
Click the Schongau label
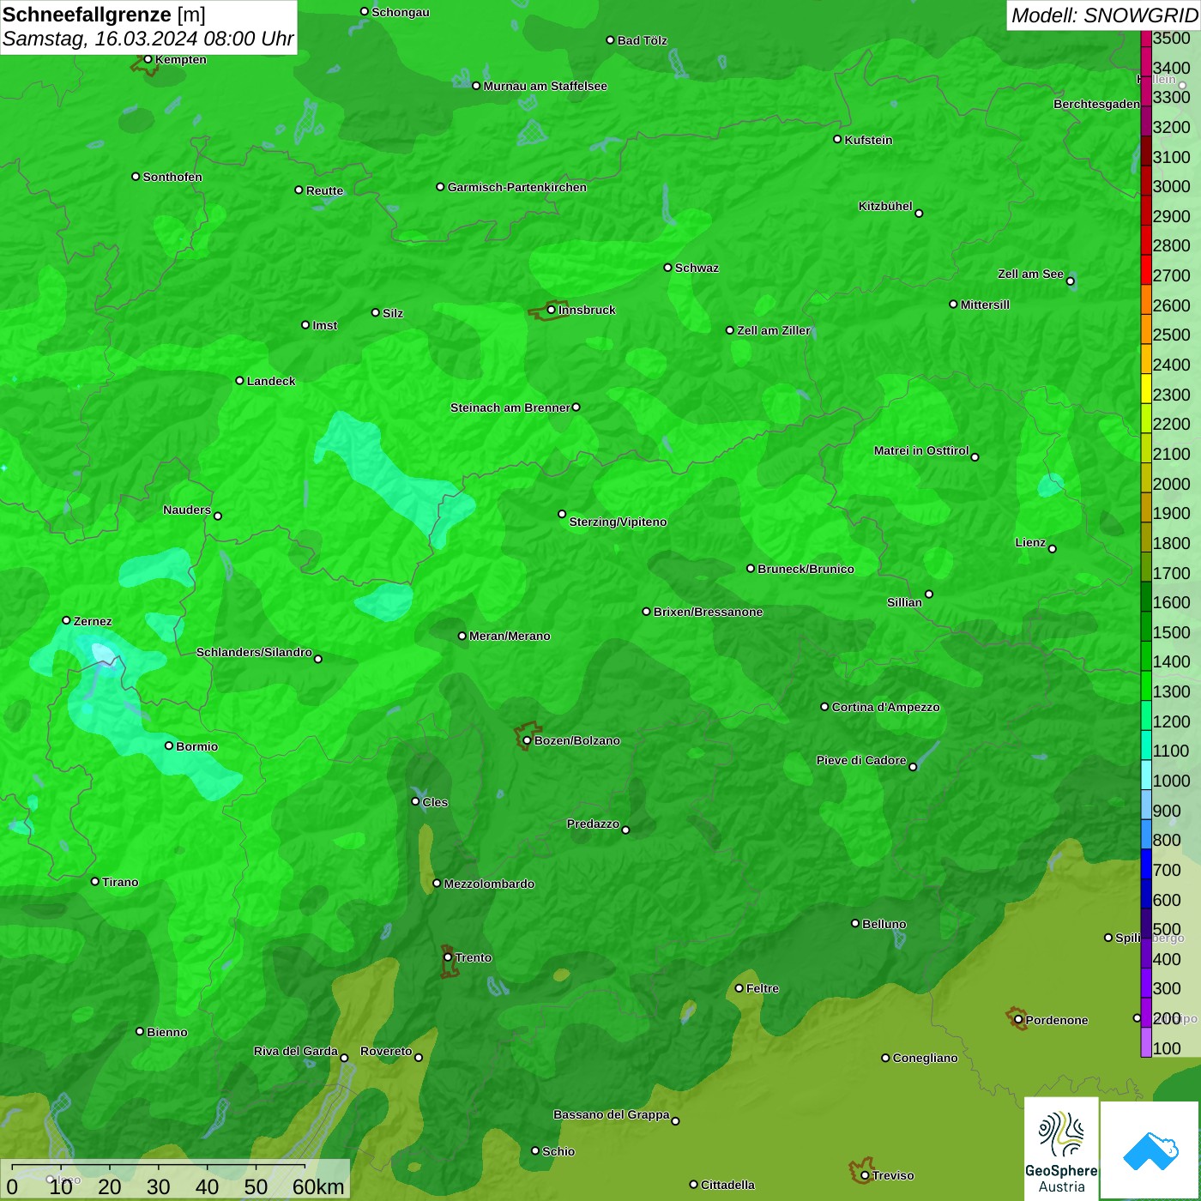tap(400, 12)
